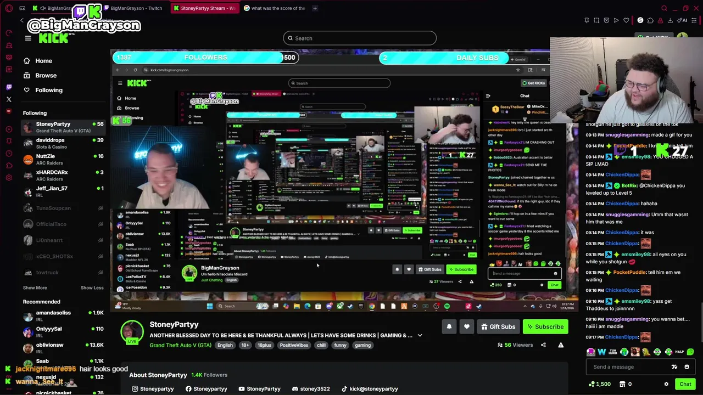Screen dimensions: 703x395
Task: Open Following in Kick sidebar
Action: 43,90
